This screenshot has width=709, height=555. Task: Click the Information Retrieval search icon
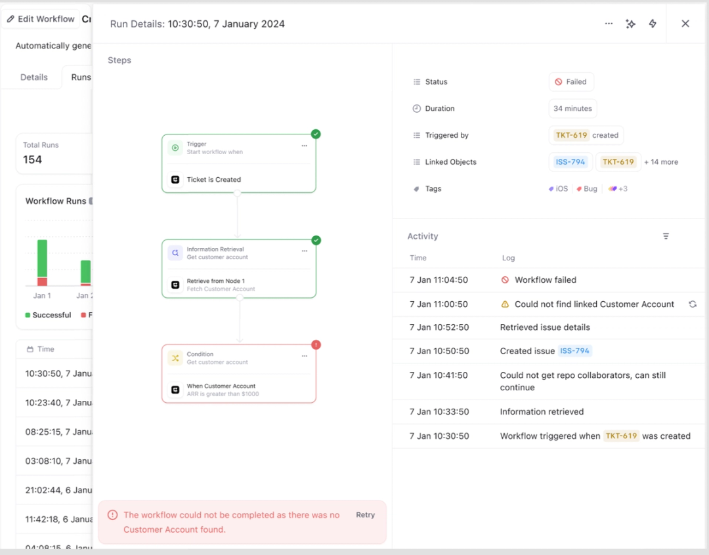[175, 253]
